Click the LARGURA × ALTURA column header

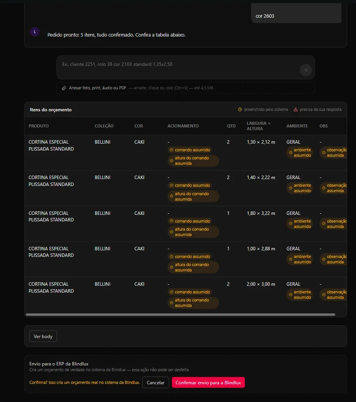258,126
